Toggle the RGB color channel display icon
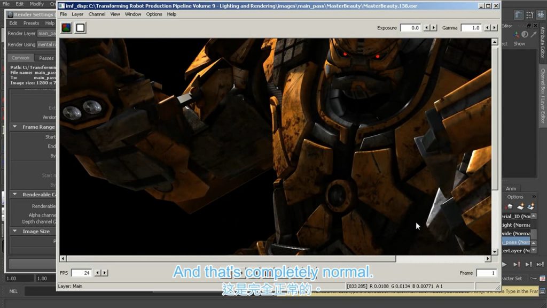This screenshot has height=308, width=547. [66, 28]
